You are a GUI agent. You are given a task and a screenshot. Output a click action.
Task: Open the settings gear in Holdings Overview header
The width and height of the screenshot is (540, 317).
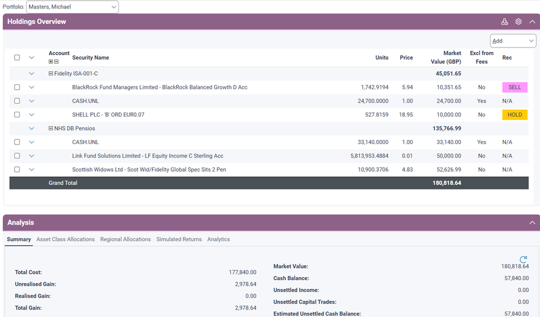(x=518, y=22)
